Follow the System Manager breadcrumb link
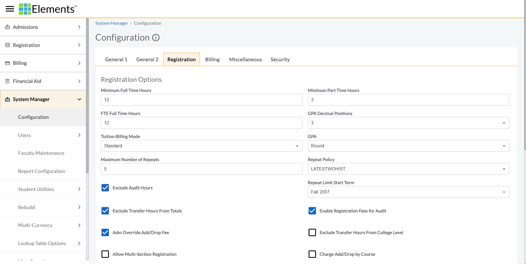 (112, 23)
